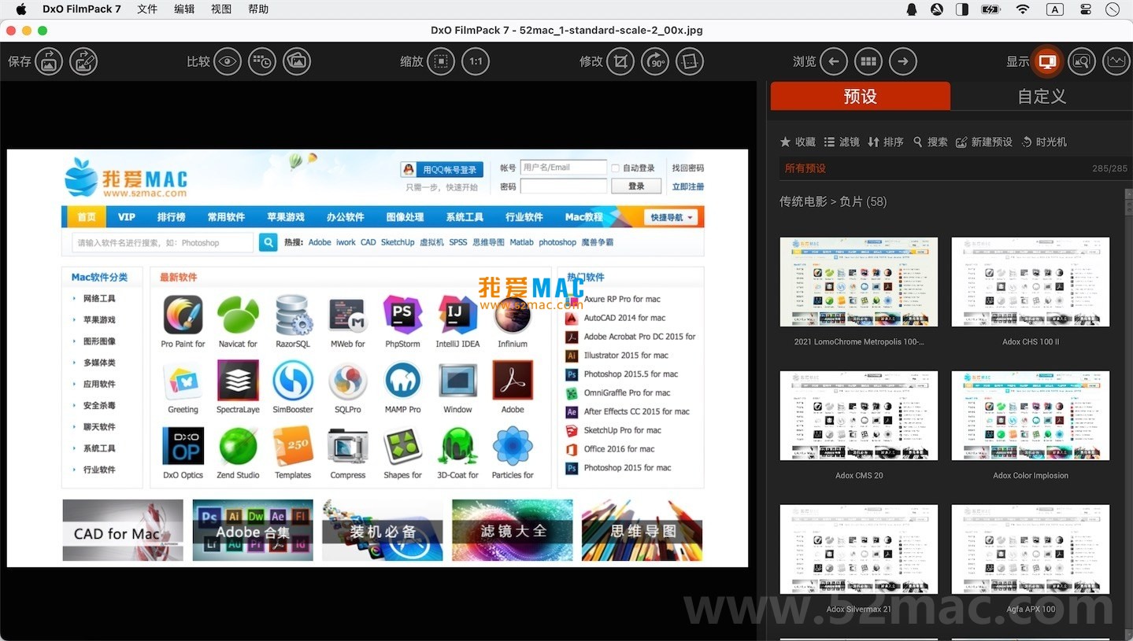Click 新建预设 to create preset
1133x641 pixels.
click(x=984, y=142)
